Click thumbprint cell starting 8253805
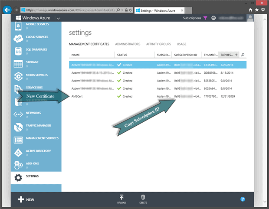The width and height of the screenshot is (269, 209). (211, 81)
